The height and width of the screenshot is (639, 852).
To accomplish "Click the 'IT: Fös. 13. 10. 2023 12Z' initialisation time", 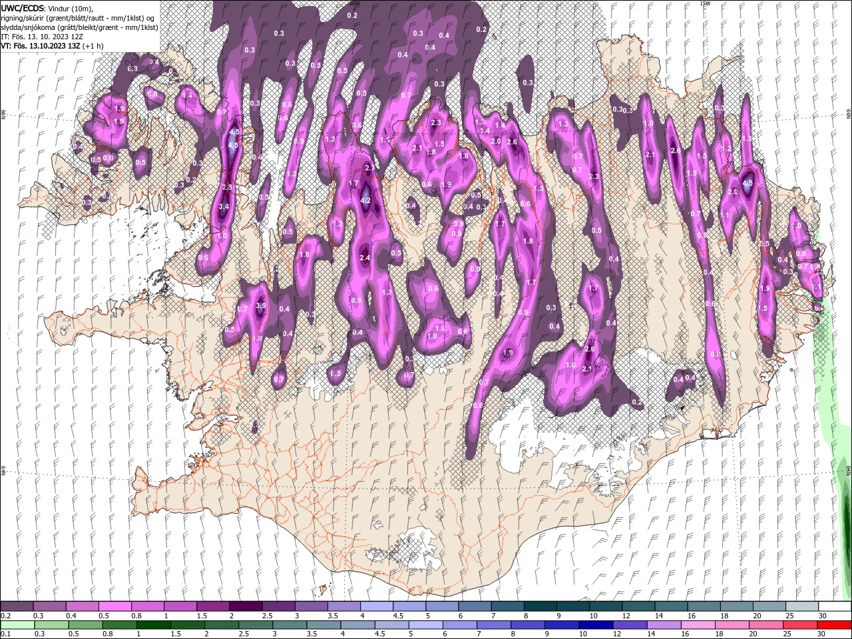I will coord(42,36).
